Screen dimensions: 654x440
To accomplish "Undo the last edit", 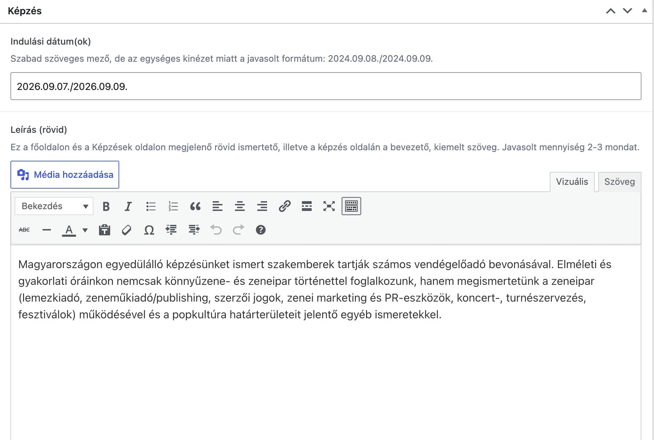I will coord(216,230).
